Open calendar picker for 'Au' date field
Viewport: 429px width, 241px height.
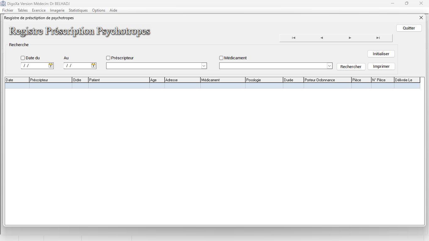point(93,66)
